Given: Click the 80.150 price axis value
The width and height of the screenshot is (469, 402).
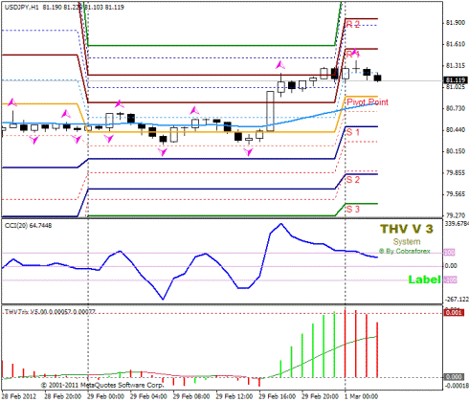Looking at the screenshot, I should tap(456, 151).
